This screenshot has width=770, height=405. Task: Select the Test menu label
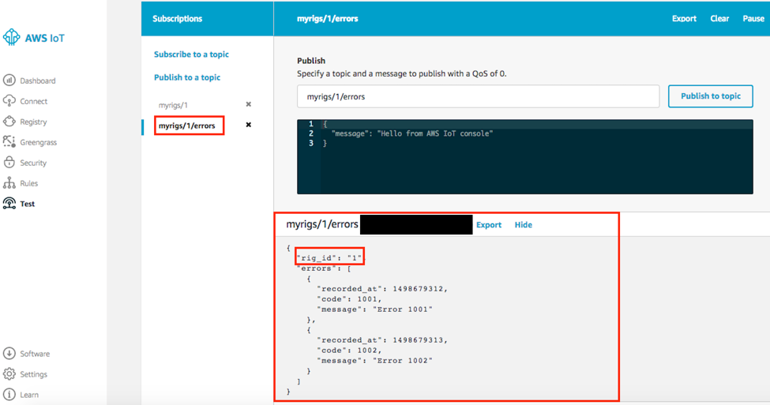click(28, 204)
